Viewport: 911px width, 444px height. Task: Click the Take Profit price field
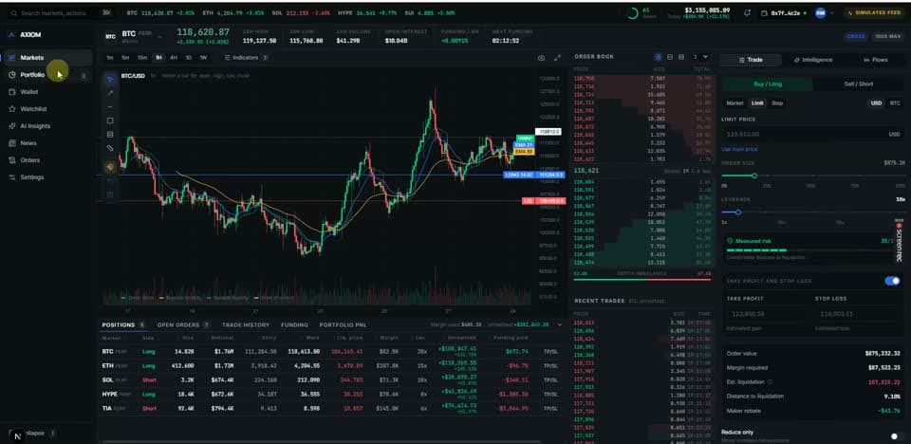(x=766, y=314)
